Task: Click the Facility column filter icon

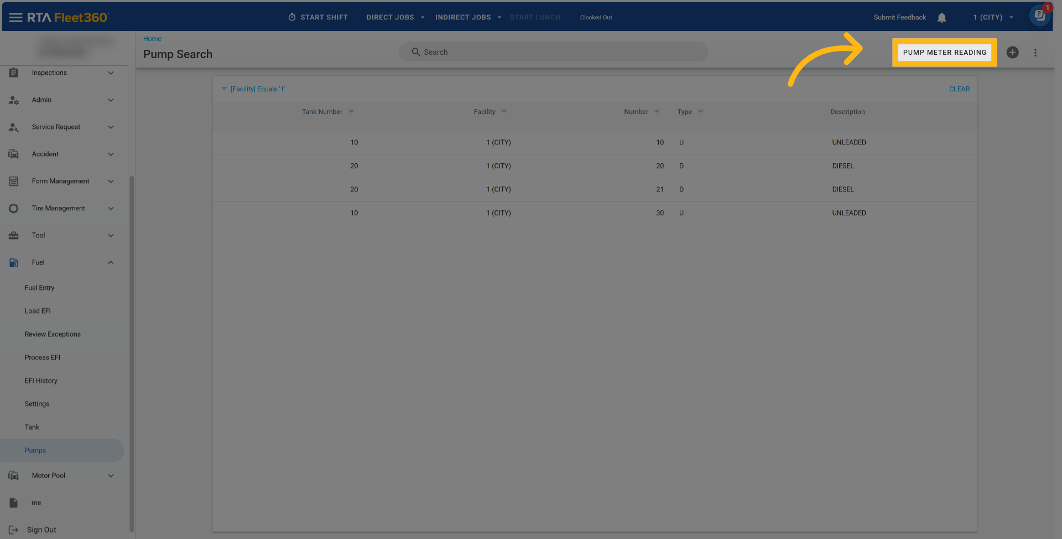Action: coord(504,112)
